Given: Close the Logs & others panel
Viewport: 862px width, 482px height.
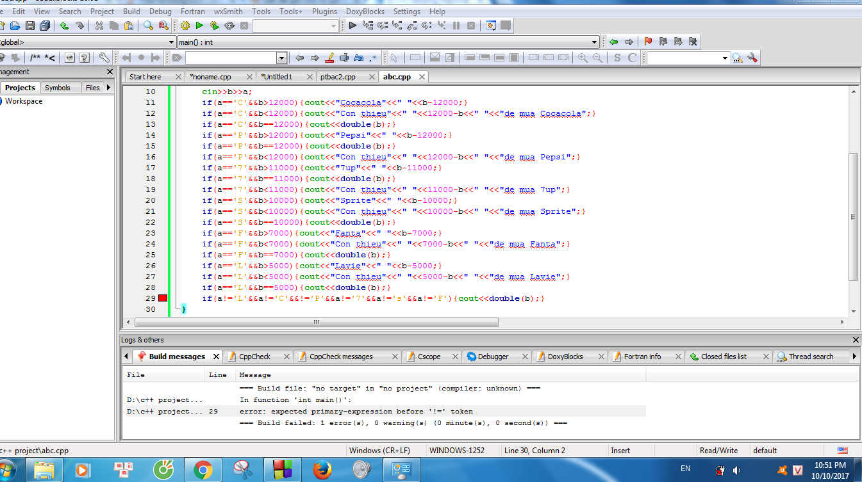Looking at the screenshot, I should coord(856,340).
